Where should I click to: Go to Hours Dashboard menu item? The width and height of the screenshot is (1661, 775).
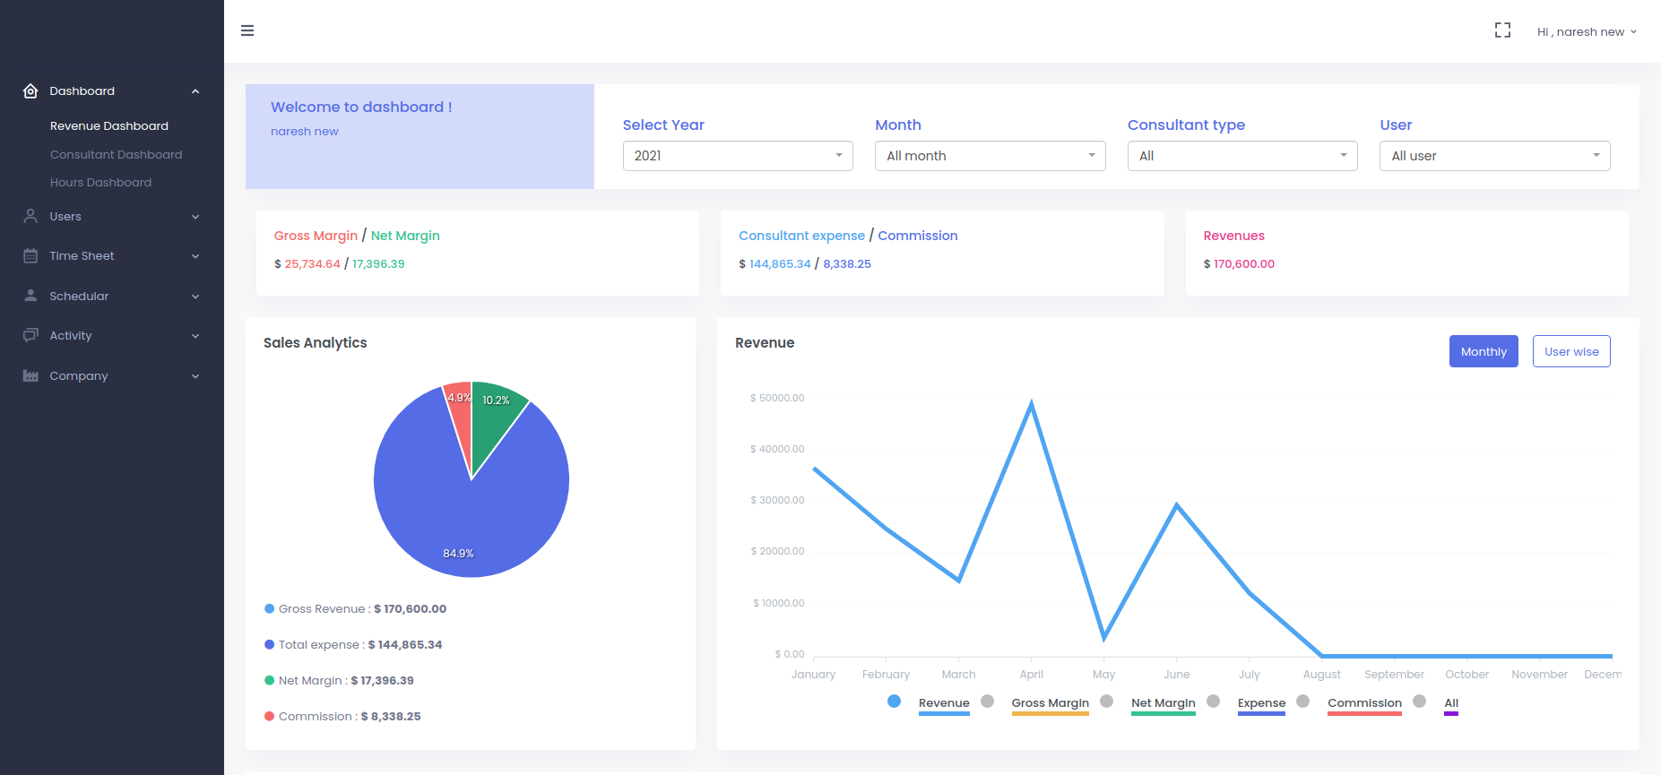click(100, 182)
